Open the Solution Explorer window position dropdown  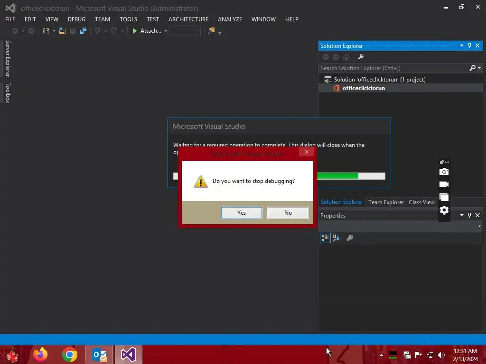[461, 45]
